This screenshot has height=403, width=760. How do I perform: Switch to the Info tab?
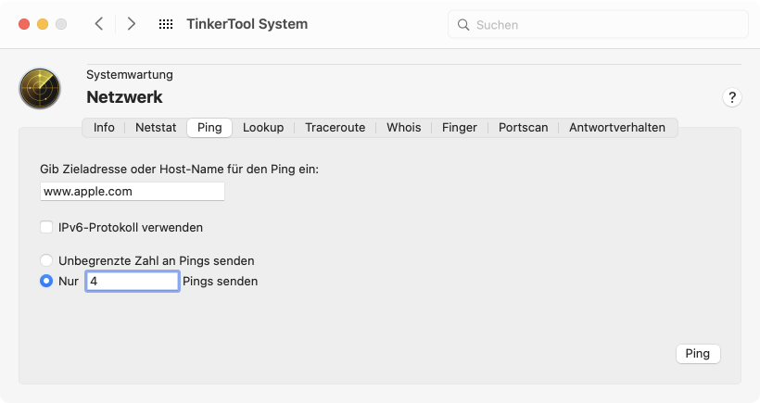(x=104, y=128)
